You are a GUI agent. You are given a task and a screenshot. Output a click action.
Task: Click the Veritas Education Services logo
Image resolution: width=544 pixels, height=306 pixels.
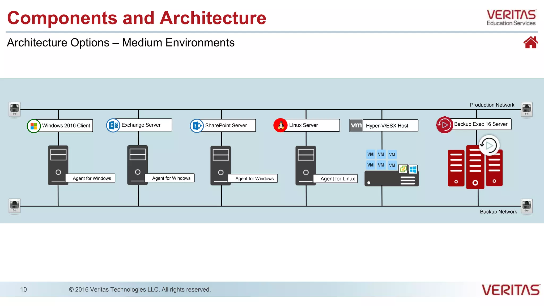pyautogui.click(x=511, y=18)
